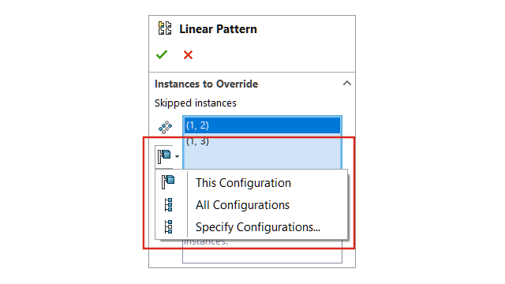Image resolution: width=505 pixels, height=284 pixels.
Task: Choose Specify Configurations... from the menu
Action: 258,227
